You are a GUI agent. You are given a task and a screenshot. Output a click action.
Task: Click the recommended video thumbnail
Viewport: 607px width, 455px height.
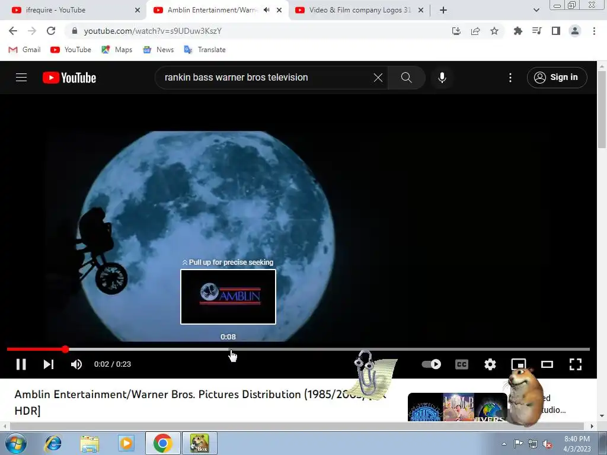[x=457, y=407]
